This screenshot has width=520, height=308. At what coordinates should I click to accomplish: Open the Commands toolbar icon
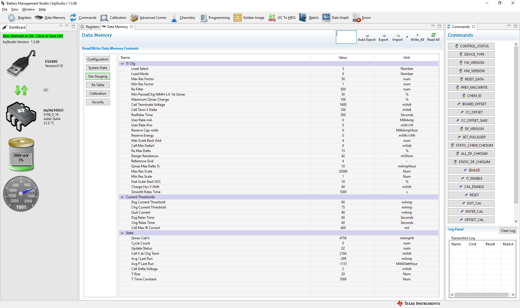[73, 18]
